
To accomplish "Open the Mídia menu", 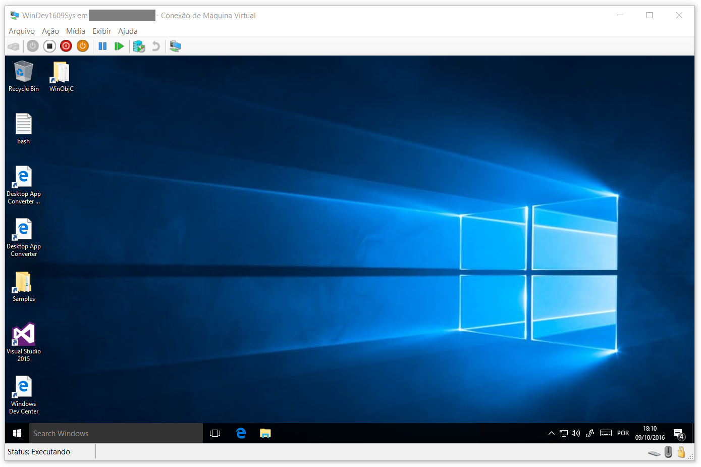I will [76, 31].
